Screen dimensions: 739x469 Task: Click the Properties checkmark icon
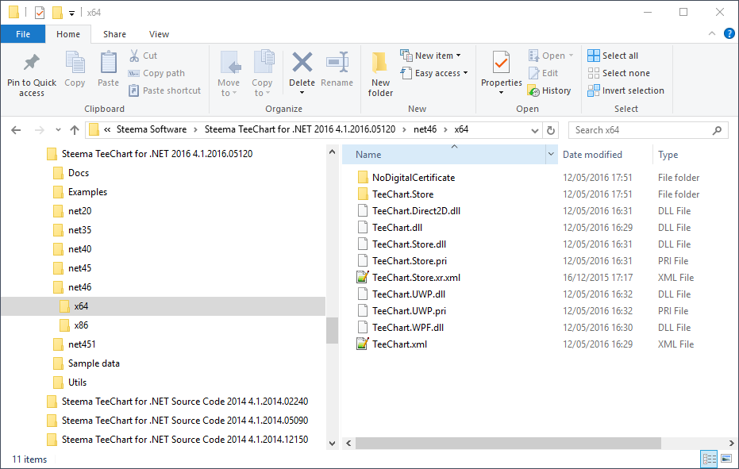(x=502, y=63)
